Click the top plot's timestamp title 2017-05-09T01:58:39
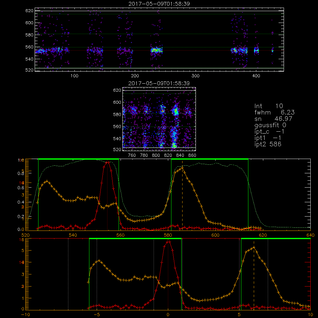Screen dimensions: 318x318 (x=159, y=3)
